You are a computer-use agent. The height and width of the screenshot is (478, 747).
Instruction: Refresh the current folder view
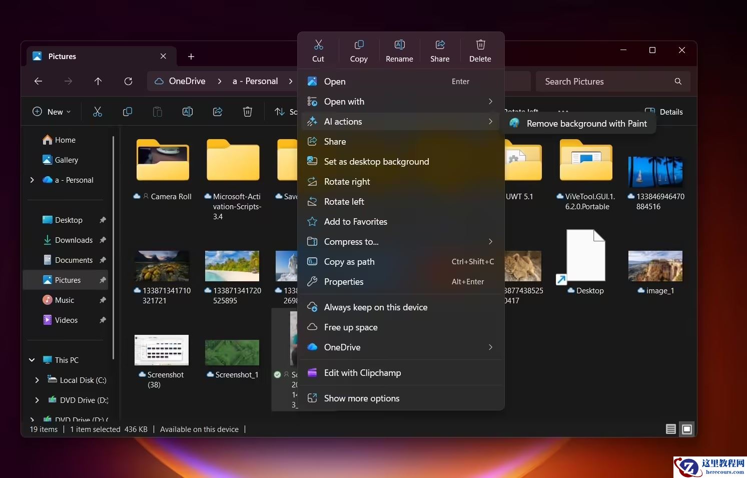[x=128, y=81]
